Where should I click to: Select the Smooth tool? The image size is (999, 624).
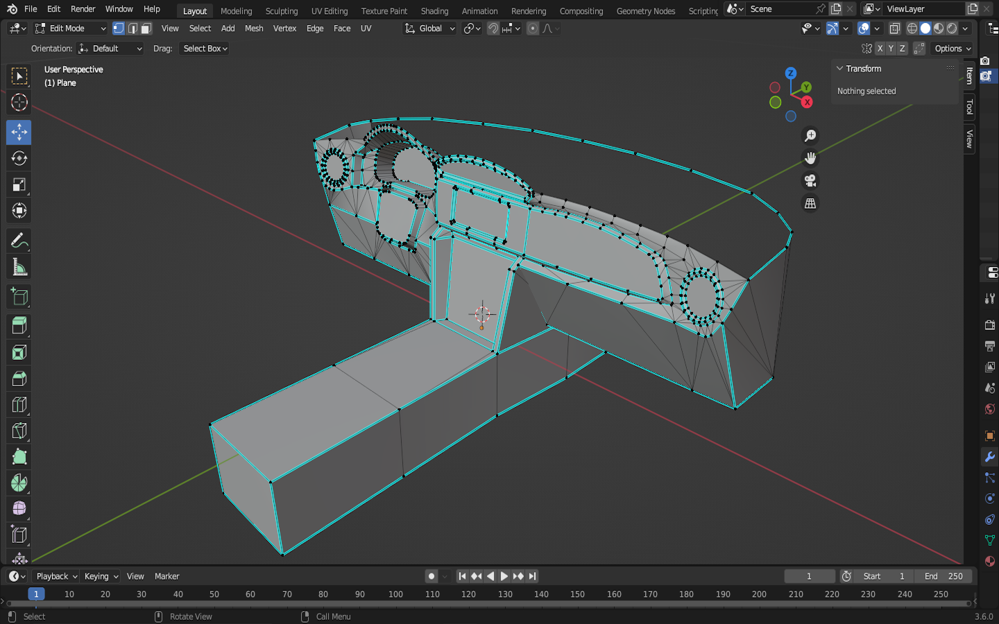coord(19,510)
